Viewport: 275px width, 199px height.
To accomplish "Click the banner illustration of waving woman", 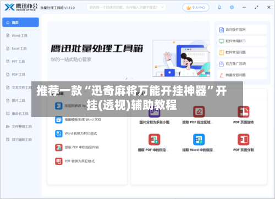I will coord(182,58).
